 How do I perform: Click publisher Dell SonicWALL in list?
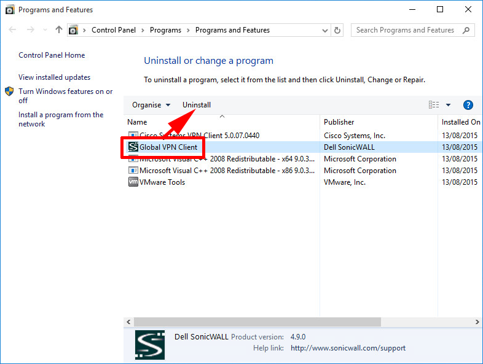click(349, 147)
